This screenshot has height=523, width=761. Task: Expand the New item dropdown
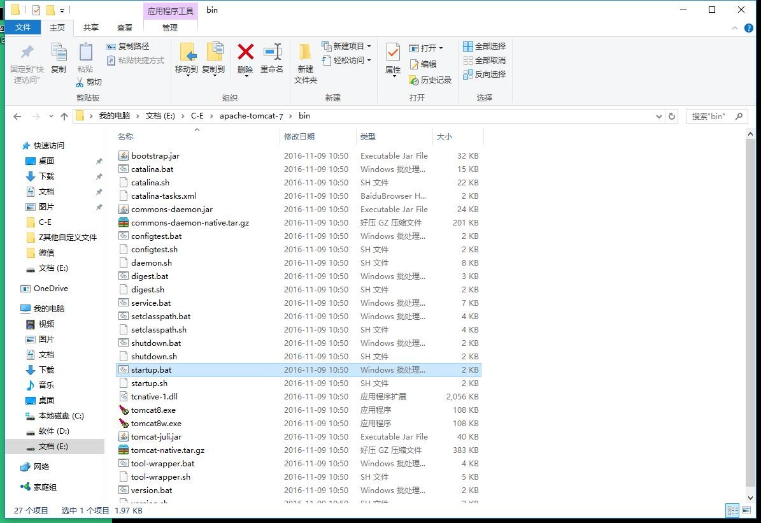(369, 46)
